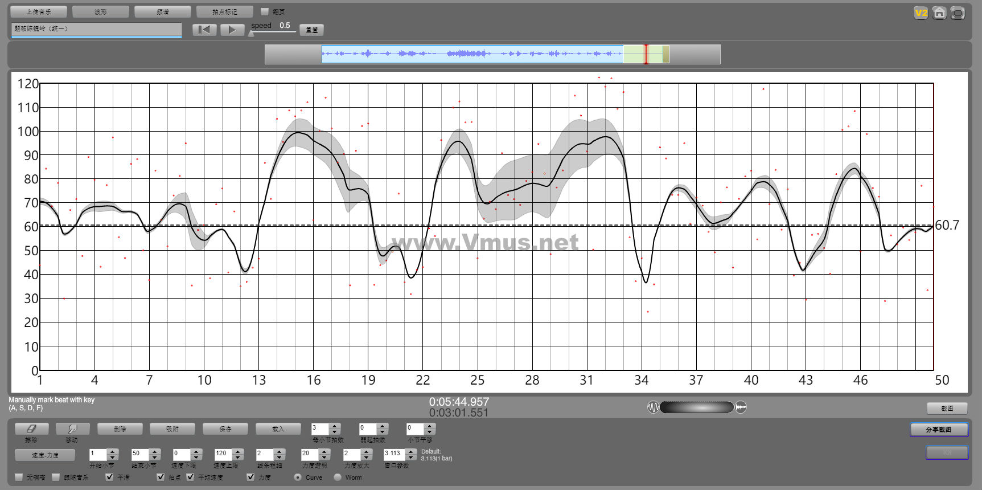Enable the 无嘀嗒 checkbox
This screenshot has width=982, height=490.
(x=19, y=477)
